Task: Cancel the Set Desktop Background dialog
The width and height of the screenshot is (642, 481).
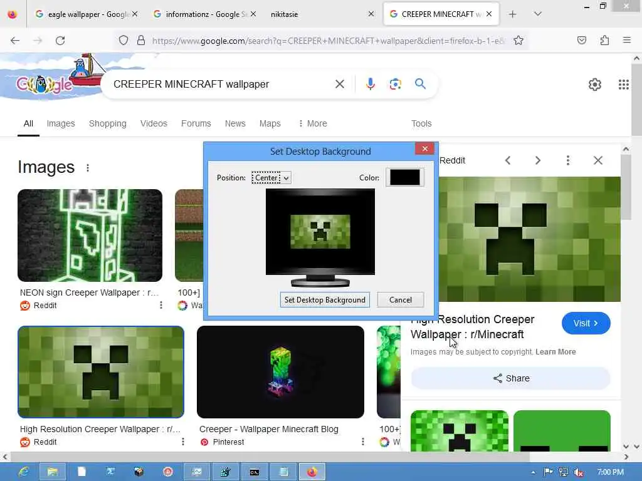Action: click(401, 300)
